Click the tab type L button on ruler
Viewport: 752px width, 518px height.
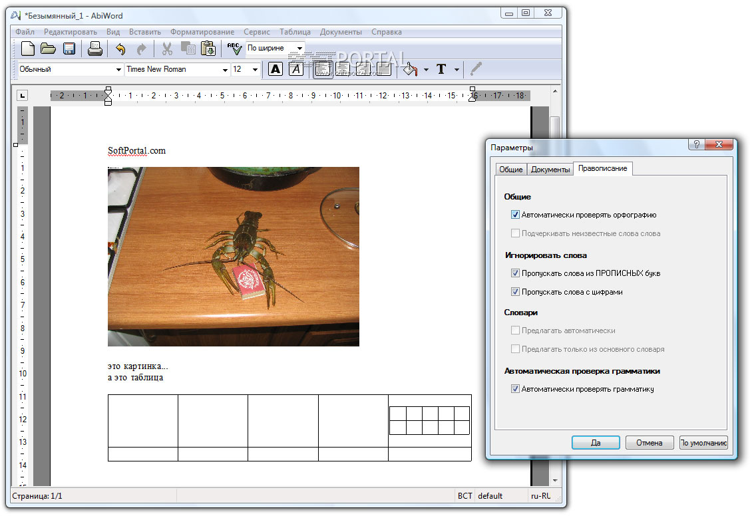(x=22, y=95)
